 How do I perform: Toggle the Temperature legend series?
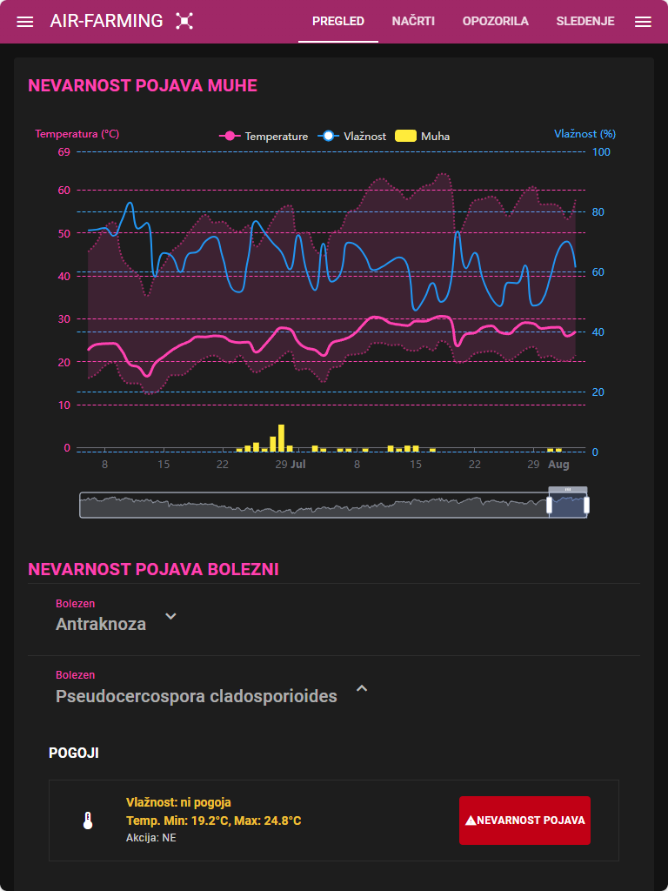click(264, 137)
